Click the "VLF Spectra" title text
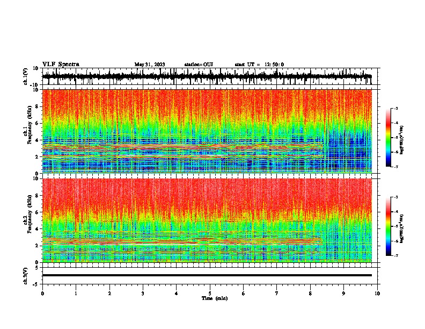 pyautogui.click(x=61, y=65)
